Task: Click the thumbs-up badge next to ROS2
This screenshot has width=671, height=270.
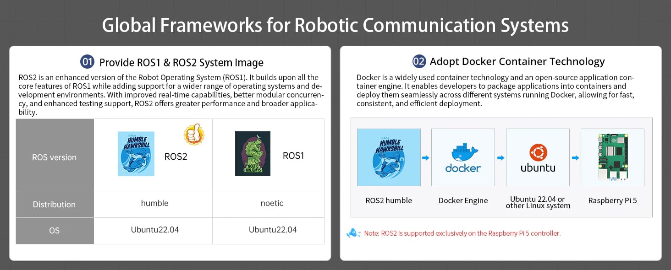Action: 194,134
